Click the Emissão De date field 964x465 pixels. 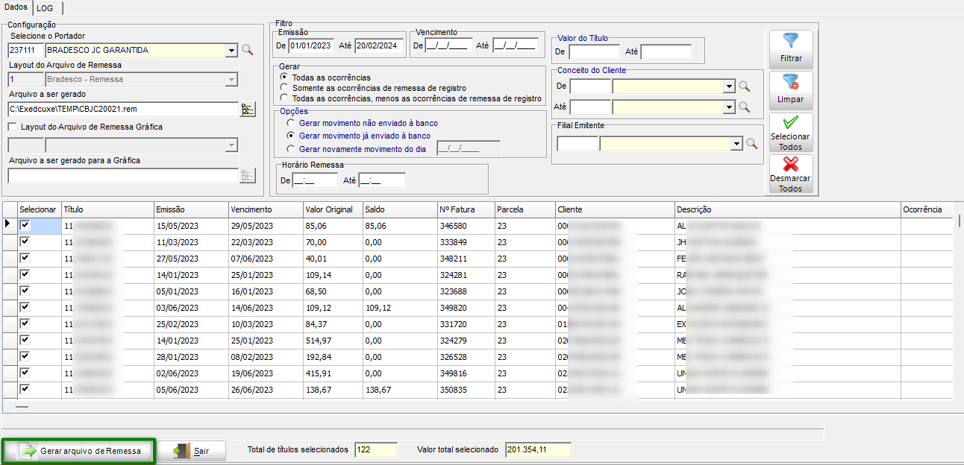pos(311,46)
